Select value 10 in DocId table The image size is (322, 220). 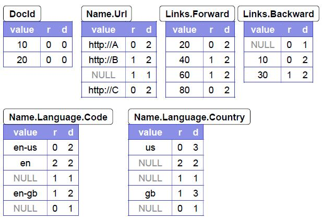[22, 44]
